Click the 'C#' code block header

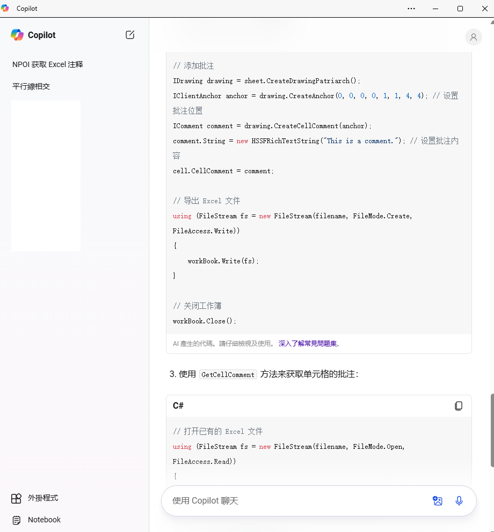point(178,406)
